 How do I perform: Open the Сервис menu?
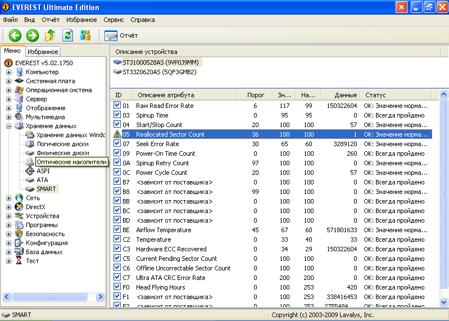pos(114,20)
